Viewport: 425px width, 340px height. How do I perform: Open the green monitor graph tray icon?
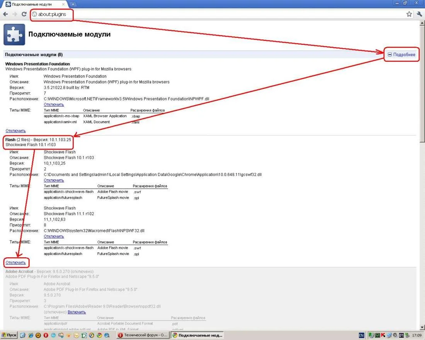[x=377, y=335]
